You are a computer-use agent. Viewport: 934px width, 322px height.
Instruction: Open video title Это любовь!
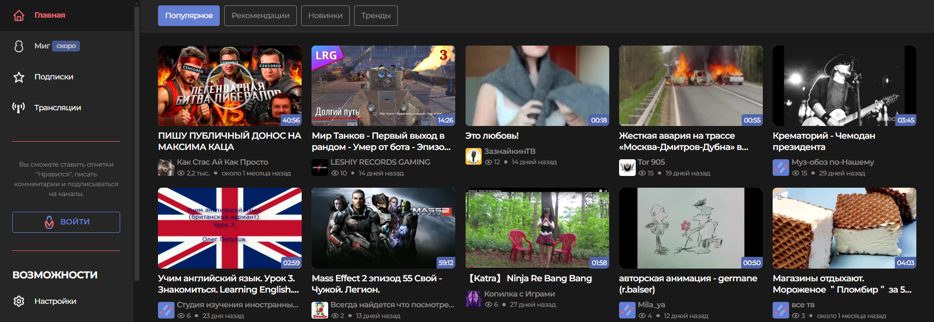pyautogui.click(x=492, y=136)
